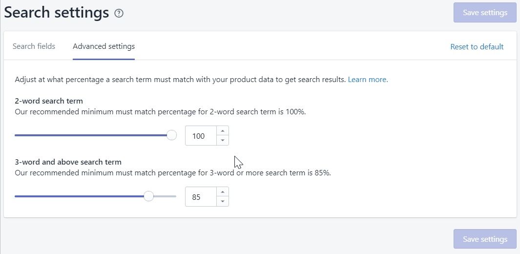Click the Reset to default link
The image size is (520, 254).
pyautogui.click(x=477, y=47)
